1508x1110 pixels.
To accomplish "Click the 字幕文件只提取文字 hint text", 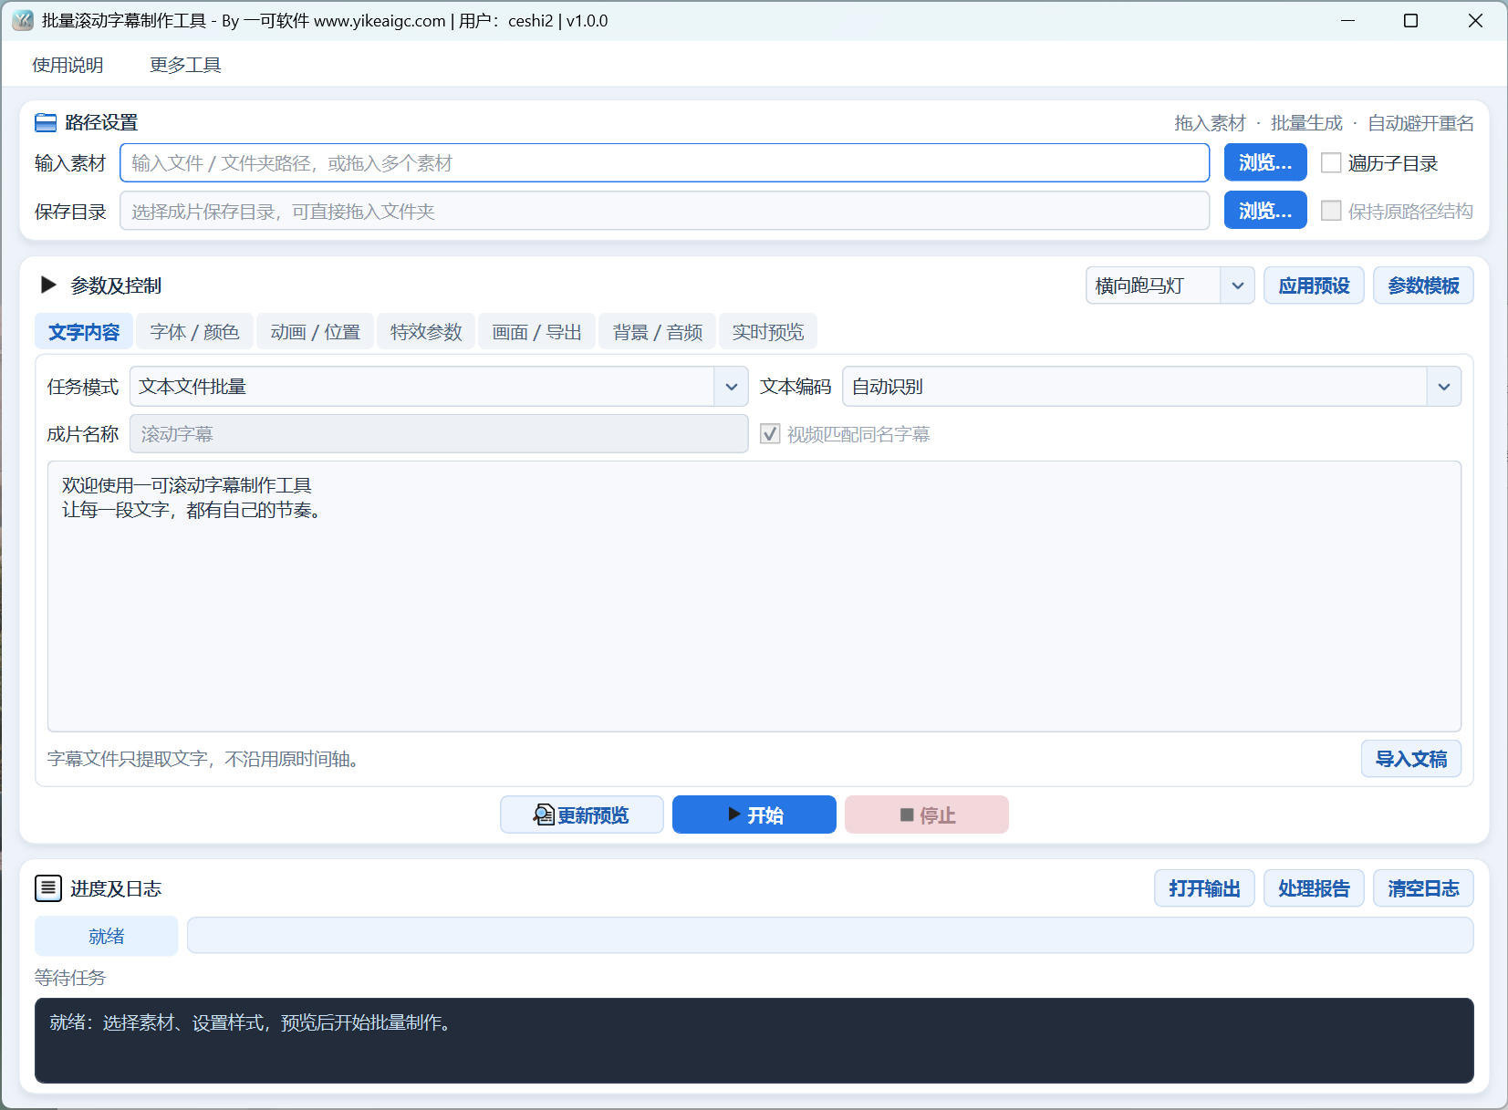I will 206,759.
